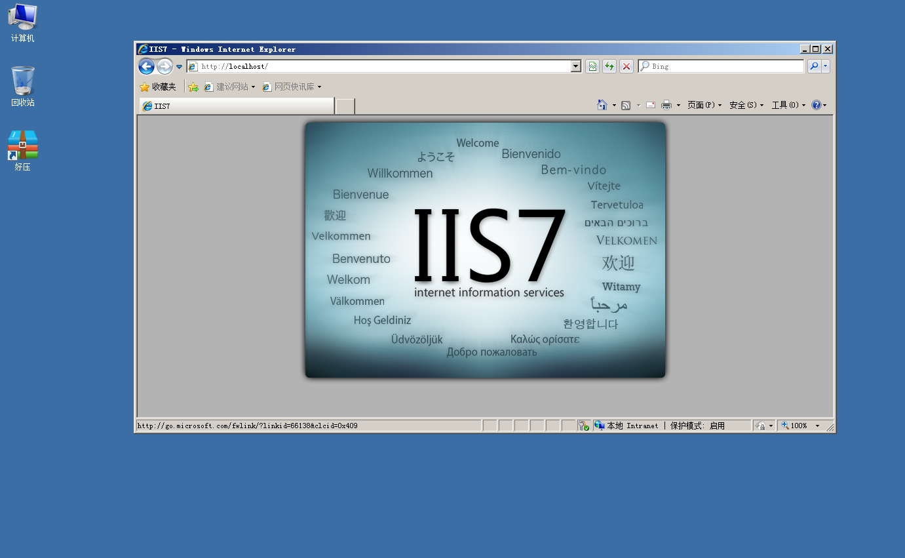Screen dimensions: 905x558
Task: Open the 安全(S) safety menu
Action: tap(746, 105)
